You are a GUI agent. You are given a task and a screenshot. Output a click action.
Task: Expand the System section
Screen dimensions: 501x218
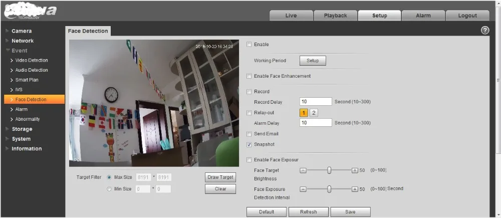tap(21, 139)
